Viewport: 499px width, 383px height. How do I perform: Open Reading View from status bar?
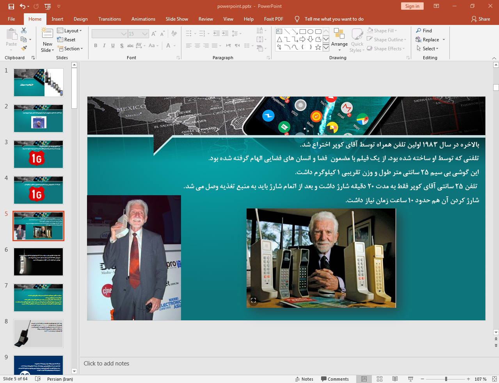click(x=395, y=379)
